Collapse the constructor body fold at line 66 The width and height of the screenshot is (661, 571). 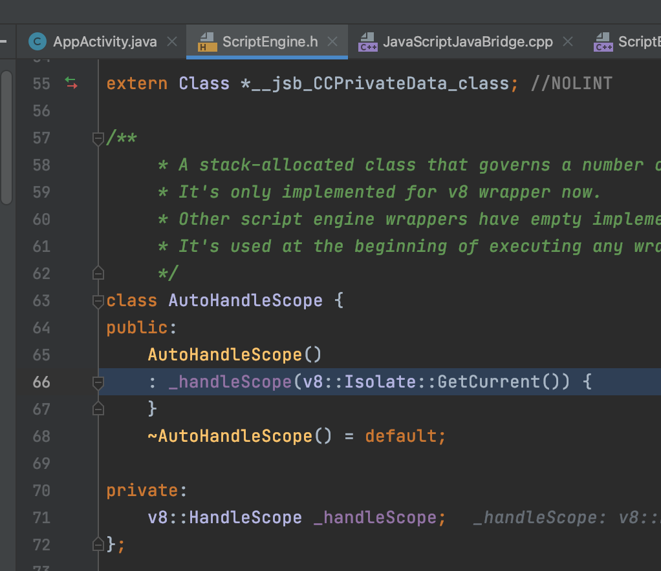tap(97, 381)
